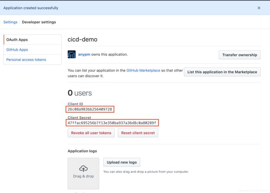The height and width of the screenshot is (193, 270).
Task: Click the Application created successfully message text
Action: tap(31, 8)
